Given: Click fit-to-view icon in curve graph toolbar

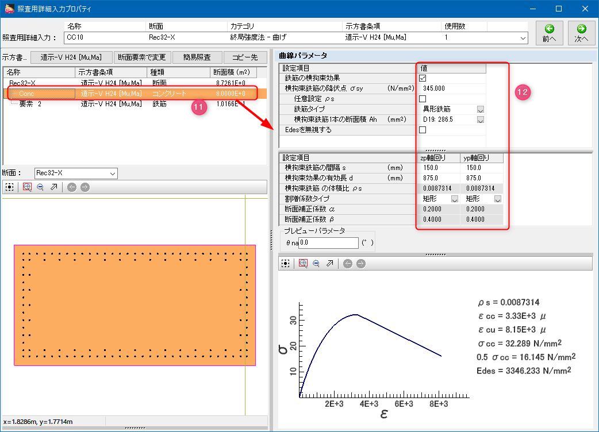Looking at the screenshot, I should pos(285,263).
